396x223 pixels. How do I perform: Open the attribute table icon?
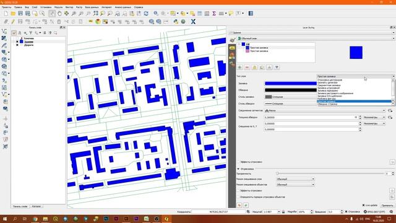(x=199, y=14)
